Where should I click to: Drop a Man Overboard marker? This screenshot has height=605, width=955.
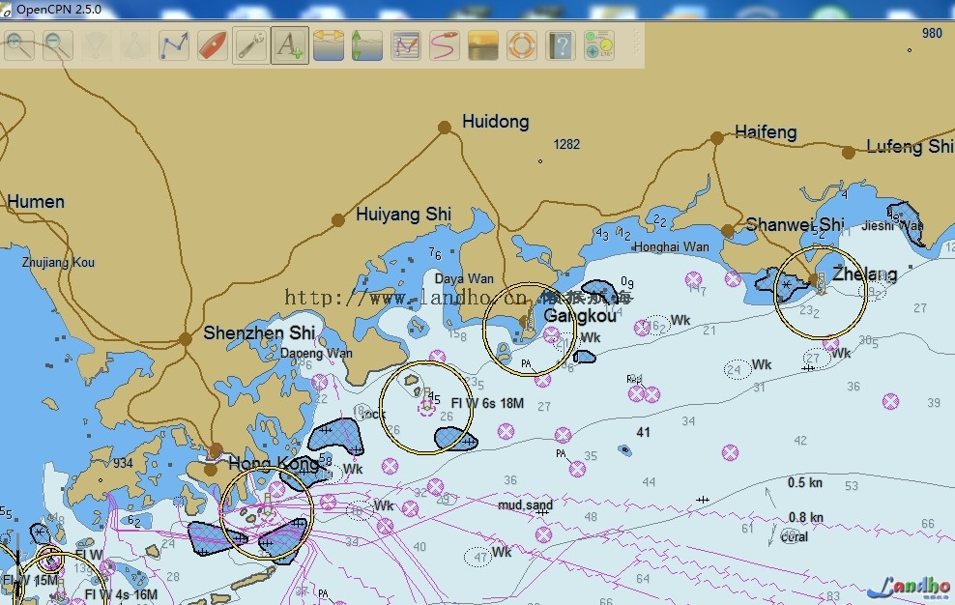coord(521,45)
